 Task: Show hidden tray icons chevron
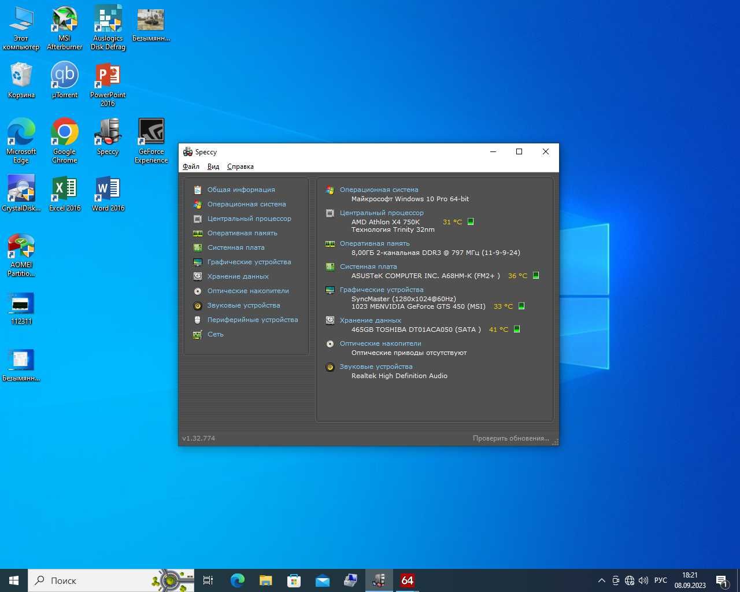[x=602, y=580]
